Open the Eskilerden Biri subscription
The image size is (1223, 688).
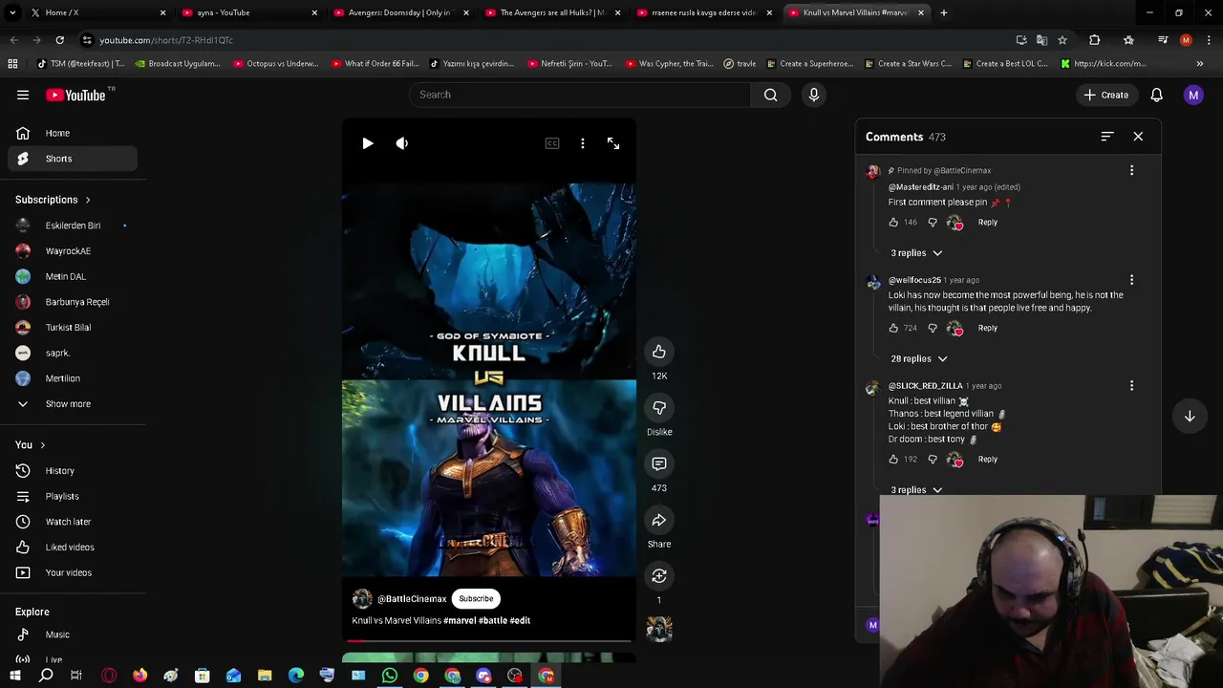pos(73,226)
